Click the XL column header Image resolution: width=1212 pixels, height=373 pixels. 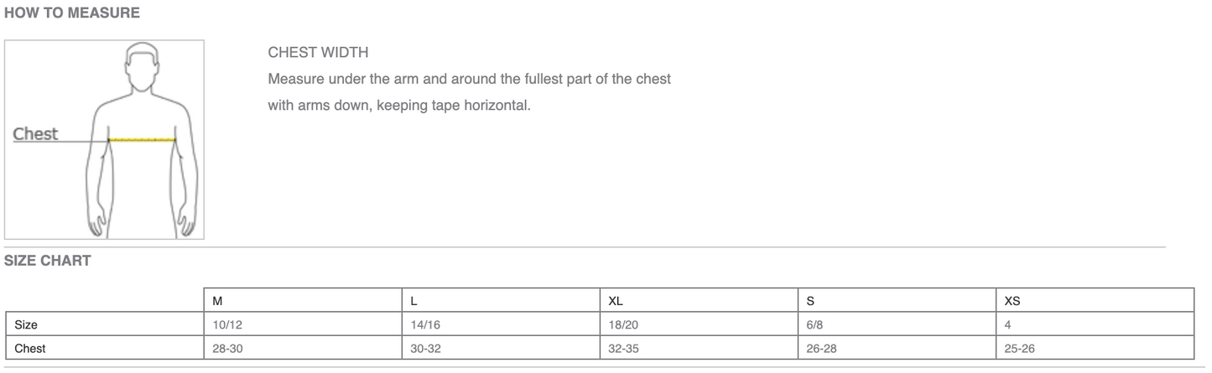616,300
